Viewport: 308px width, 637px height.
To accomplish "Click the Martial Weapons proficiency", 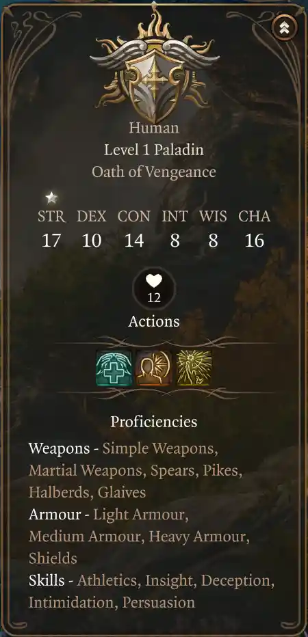I will [x=86, y=471].
